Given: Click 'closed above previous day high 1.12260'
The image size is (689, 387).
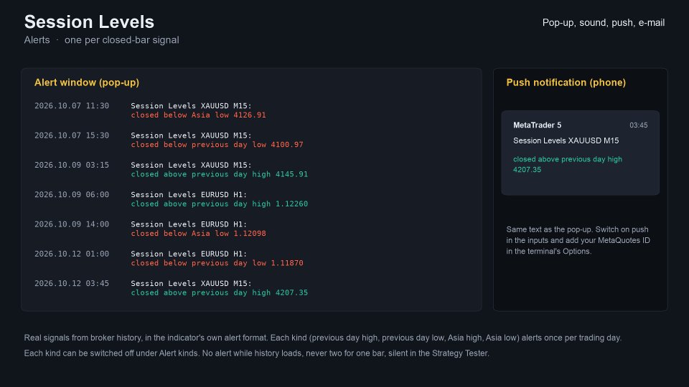Looking at the screenshot, I should coord(220,204).
